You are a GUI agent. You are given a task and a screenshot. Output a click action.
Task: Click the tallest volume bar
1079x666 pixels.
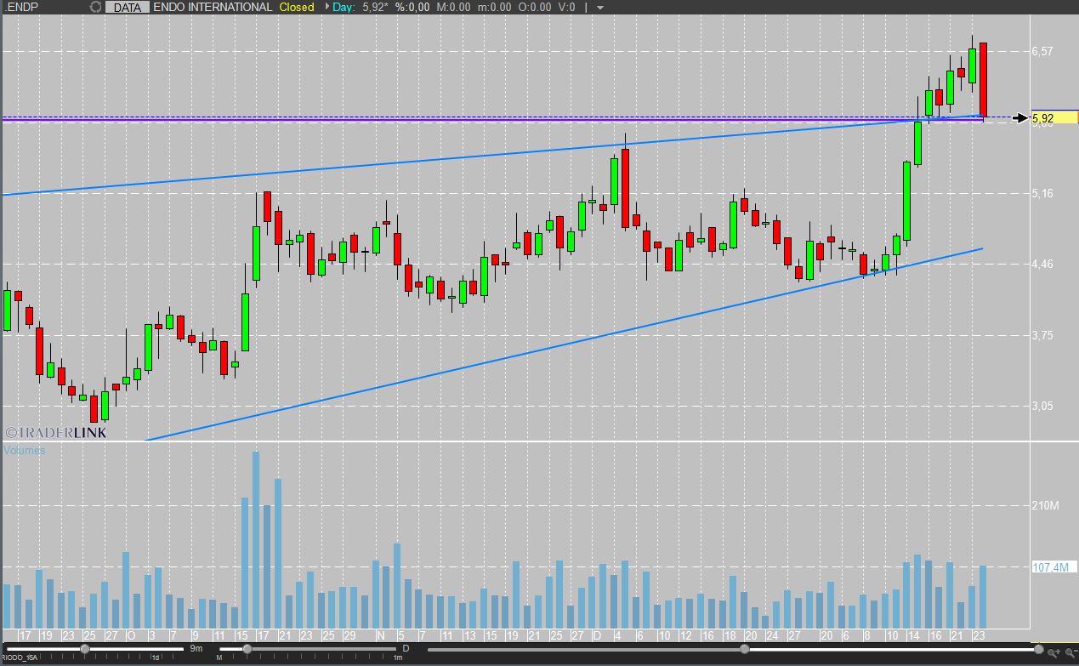pyautogui.click(x=256, y=540)
